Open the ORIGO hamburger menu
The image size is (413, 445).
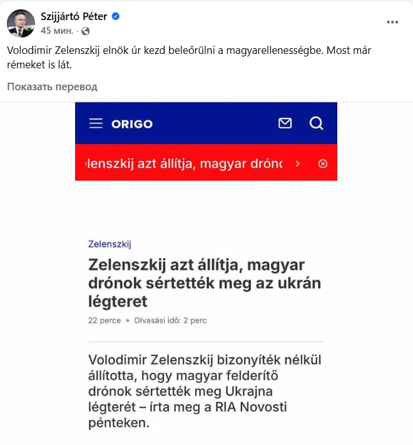click(x=96, y=123)
